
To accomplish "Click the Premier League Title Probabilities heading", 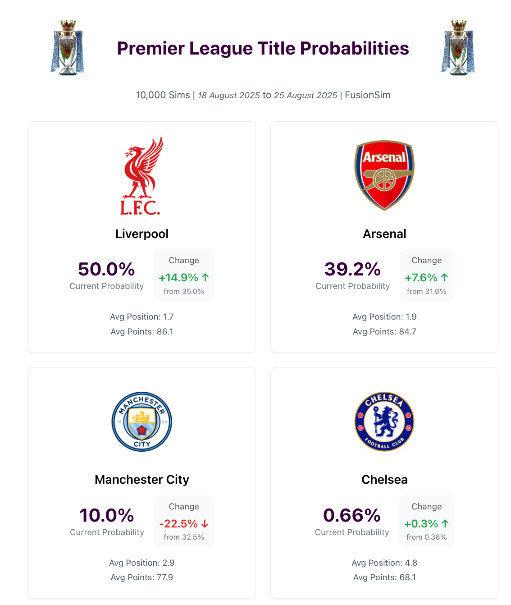I will coord(263,49).
